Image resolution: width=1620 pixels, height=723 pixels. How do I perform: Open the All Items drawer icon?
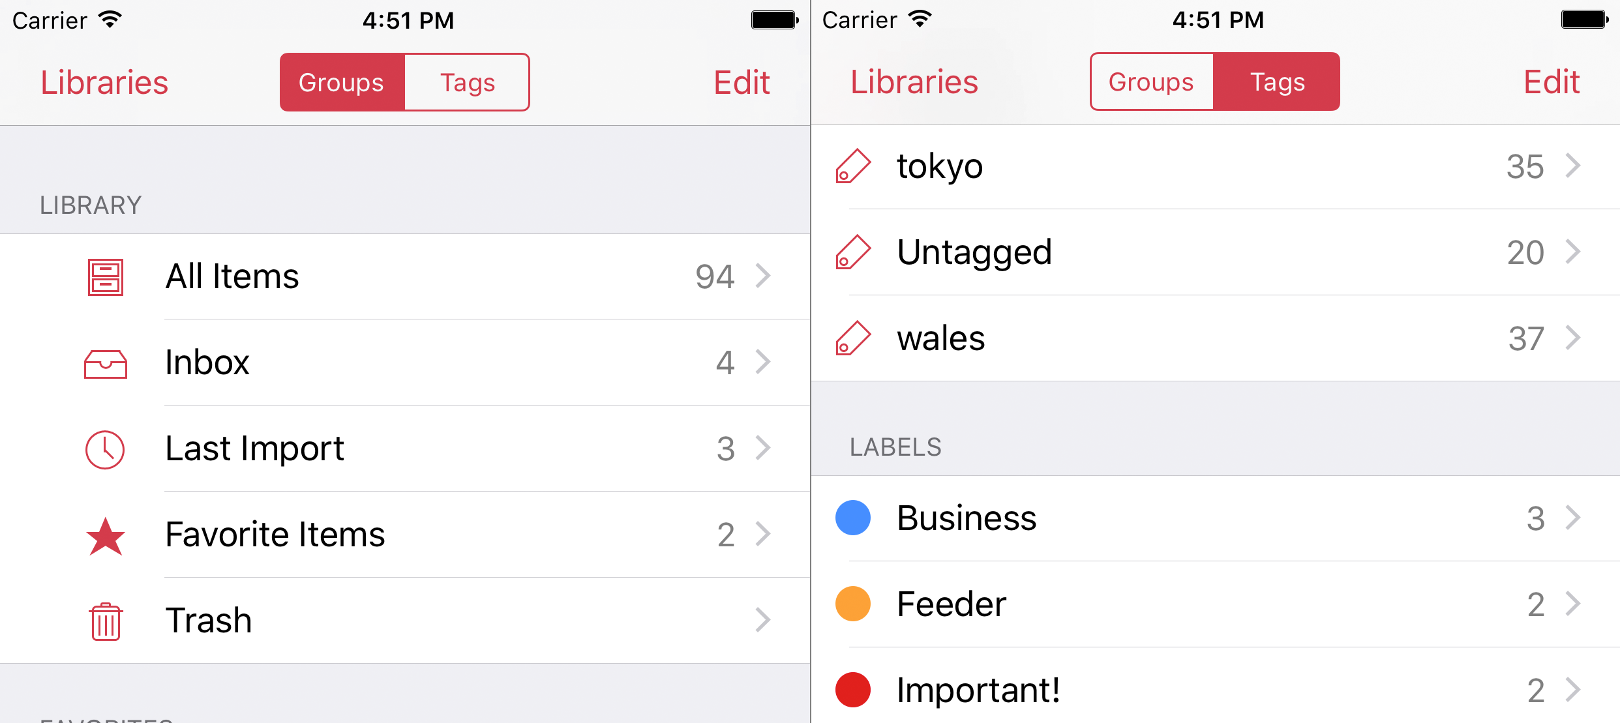coord(106,277)
